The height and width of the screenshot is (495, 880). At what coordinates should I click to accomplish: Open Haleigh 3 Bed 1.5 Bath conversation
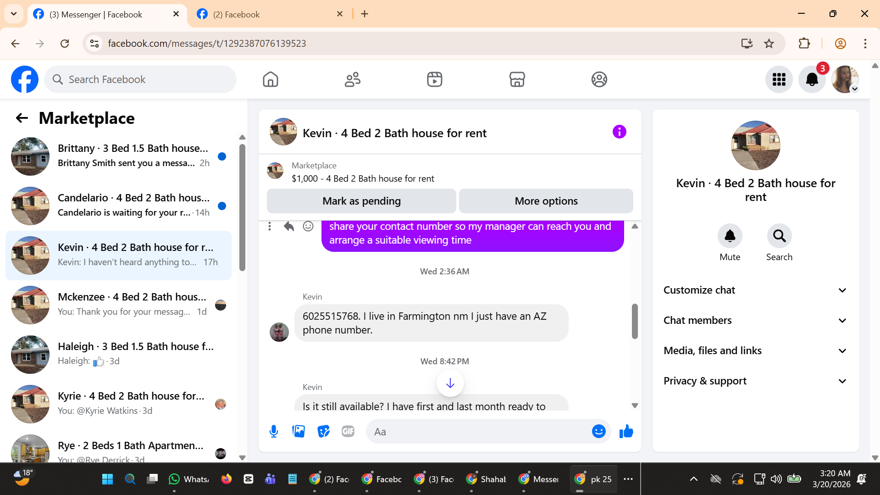tap(119, 354)
